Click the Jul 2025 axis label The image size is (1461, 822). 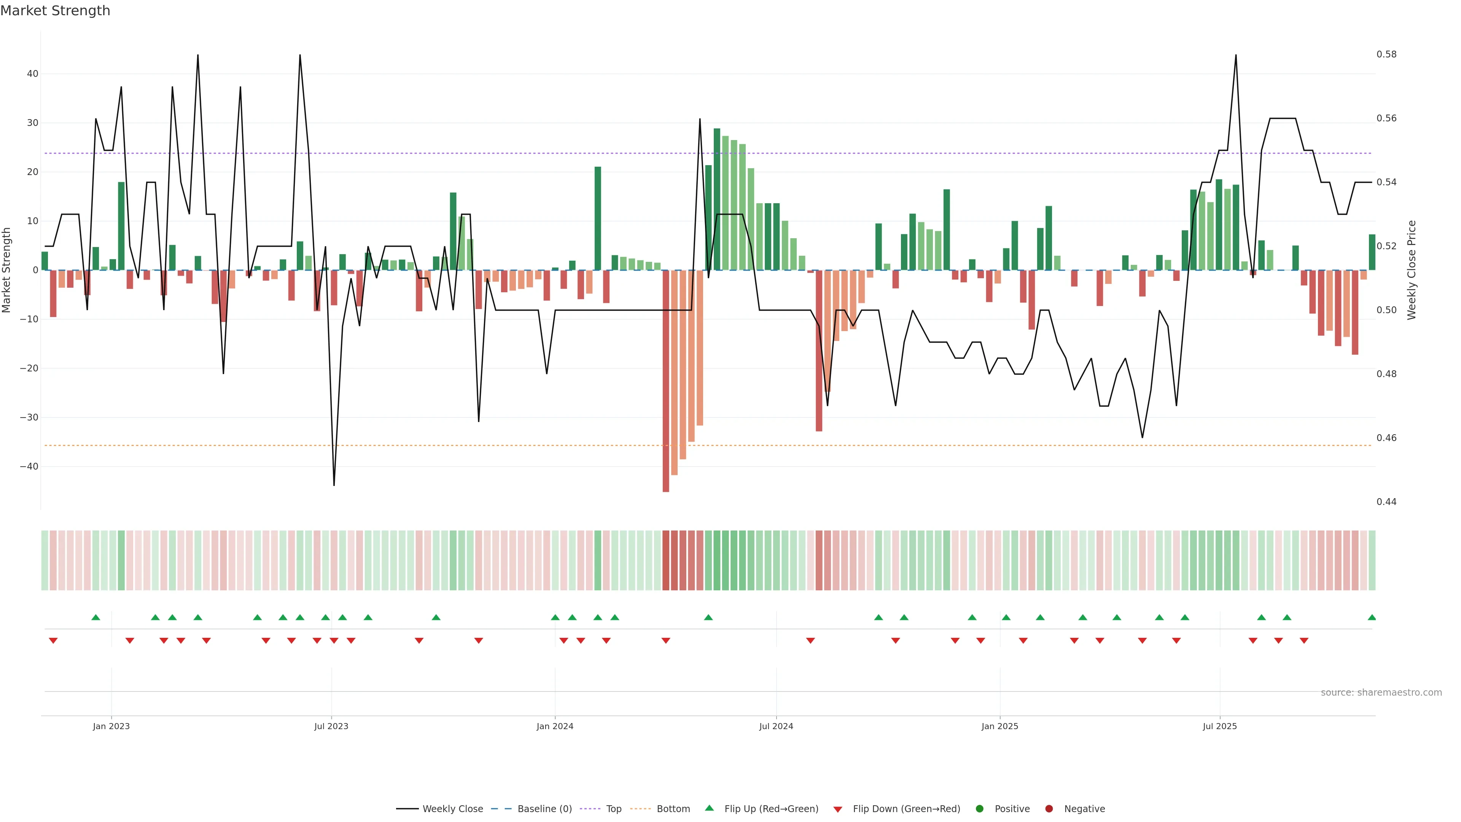[1219, 726]
